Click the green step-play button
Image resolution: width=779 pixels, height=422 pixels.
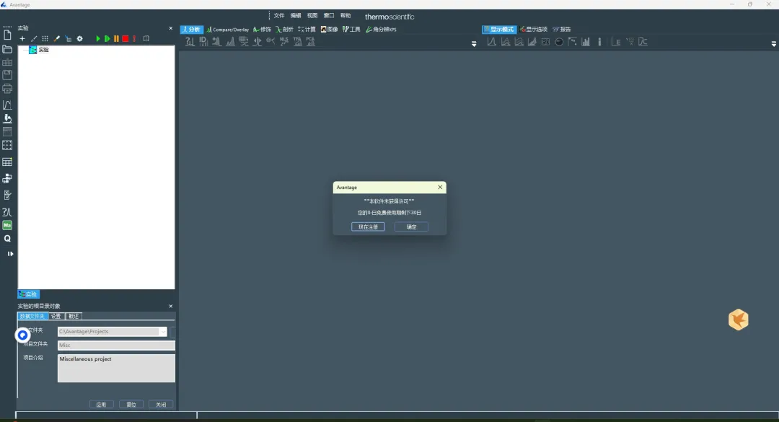tap(107, 39)
